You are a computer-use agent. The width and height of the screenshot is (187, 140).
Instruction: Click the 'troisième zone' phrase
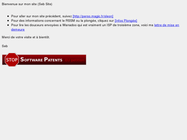pyautogui.click(x=129, y=25)
